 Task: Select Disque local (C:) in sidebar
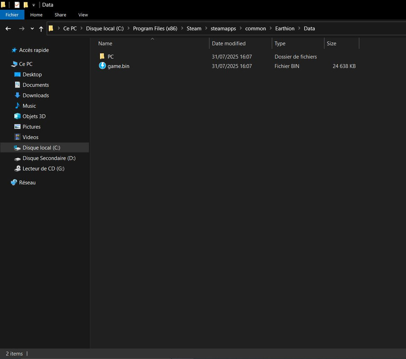[x=44, y=148]
